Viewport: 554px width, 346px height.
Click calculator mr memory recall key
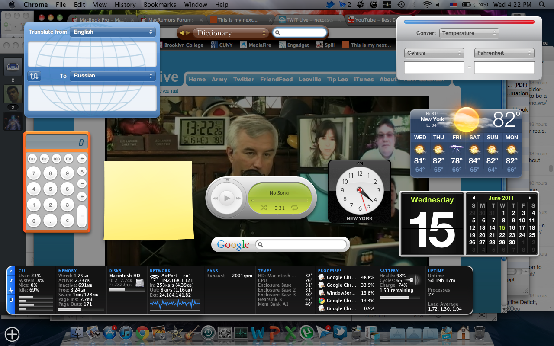(68, 159)
